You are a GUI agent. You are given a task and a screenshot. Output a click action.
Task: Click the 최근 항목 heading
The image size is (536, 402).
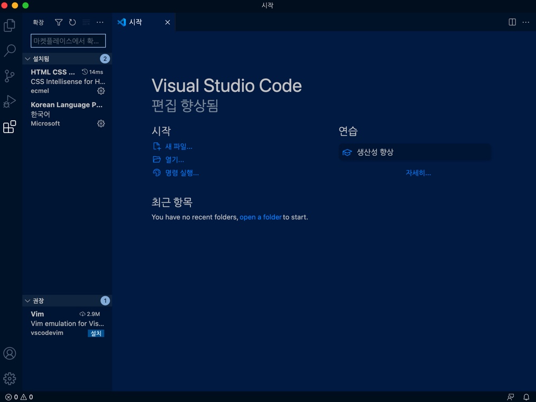click(x=172, y=202)
